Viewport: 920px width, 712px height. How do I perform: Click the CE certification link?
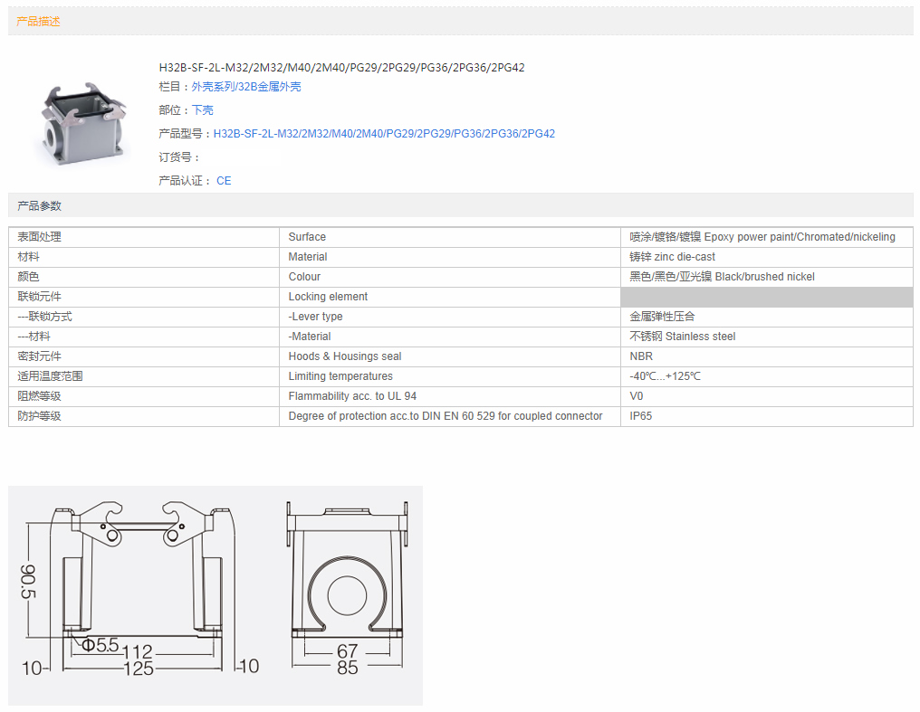[x=224, y=181]
